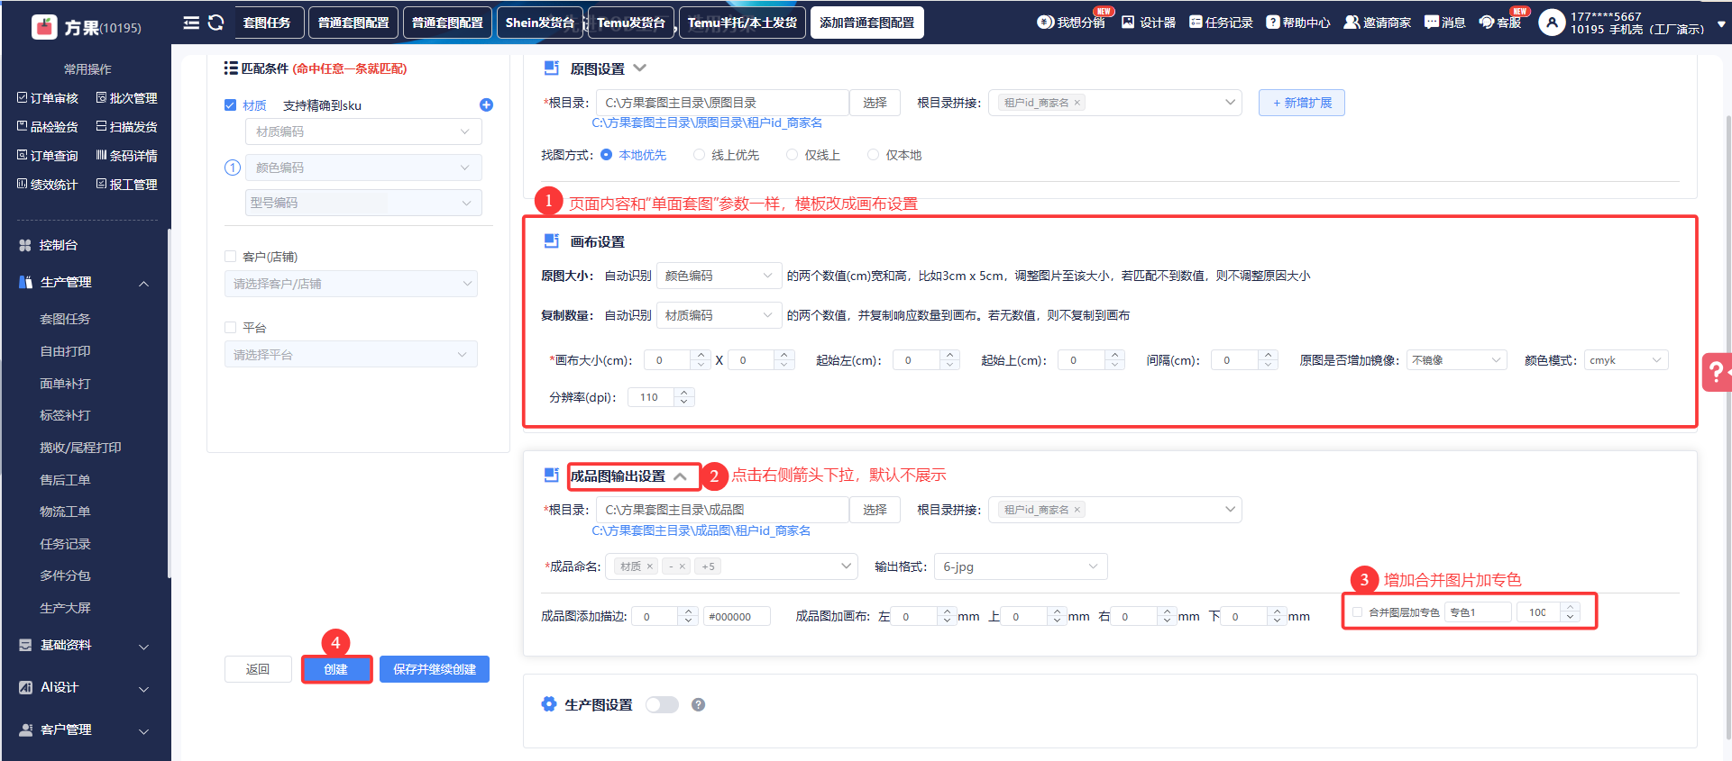Viewport: 1732px width, 761px height.
Task: Select the 线上优先 radio option
Action: point(699,155)
